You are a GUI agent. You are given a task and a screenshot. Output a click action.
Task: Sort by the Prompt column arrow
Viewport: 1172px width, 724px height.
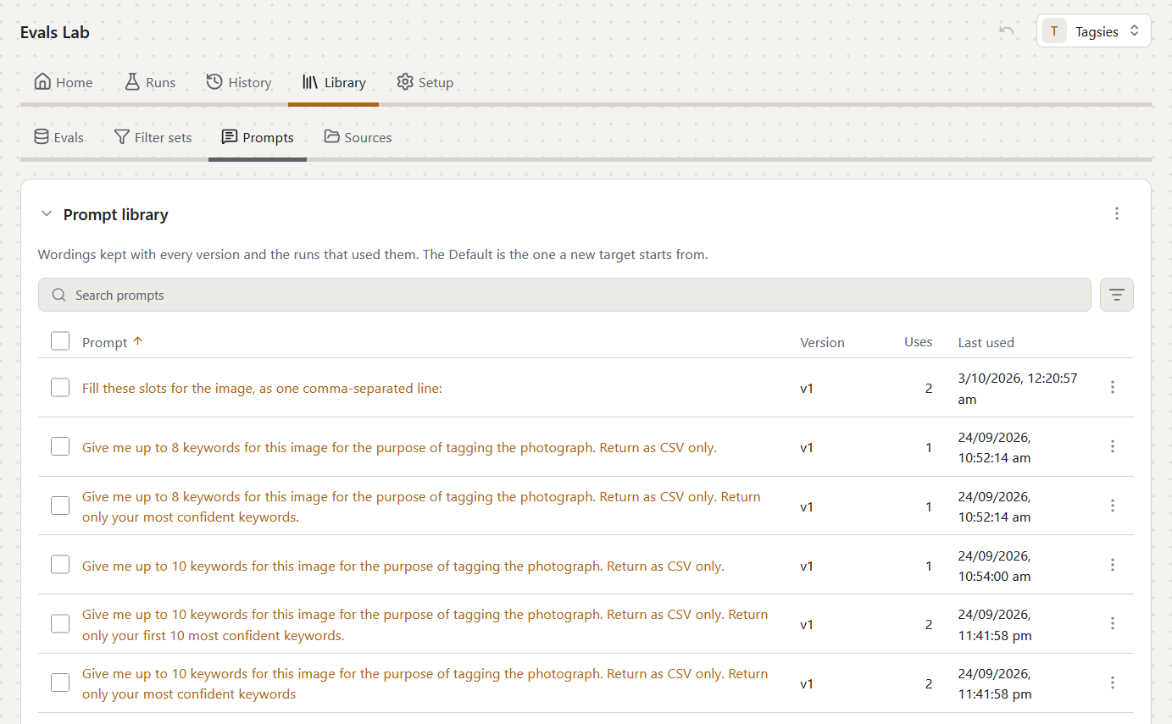click(x=138, y=341)
